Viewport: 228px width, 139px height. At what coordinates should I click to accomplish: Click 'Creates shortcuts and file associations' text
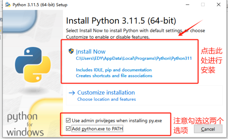pos(114,76)
